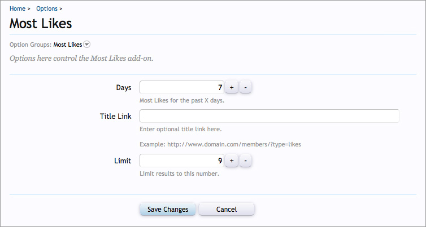Focus the Days number field
This screenshot has height=227, width=426.
click(x=181, y=87)
